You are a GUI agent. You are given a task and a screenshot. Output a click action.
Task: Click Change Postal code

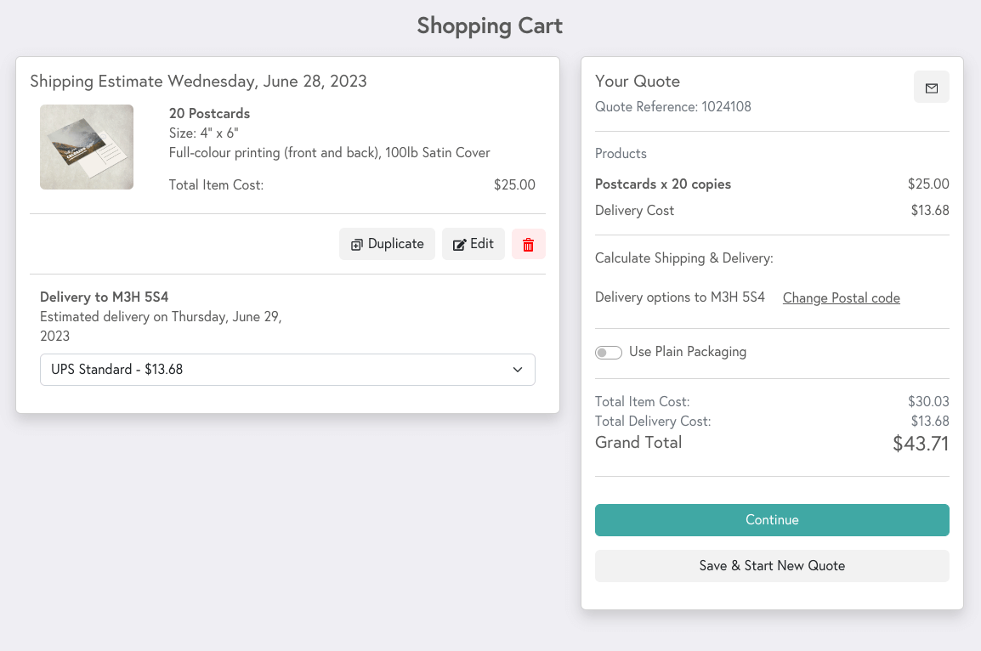841,297
